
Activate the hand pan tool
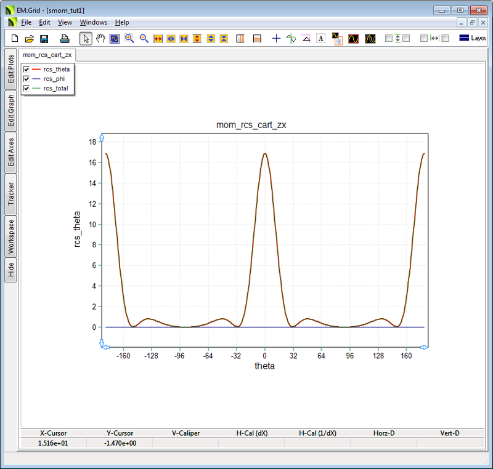point(100,38)
